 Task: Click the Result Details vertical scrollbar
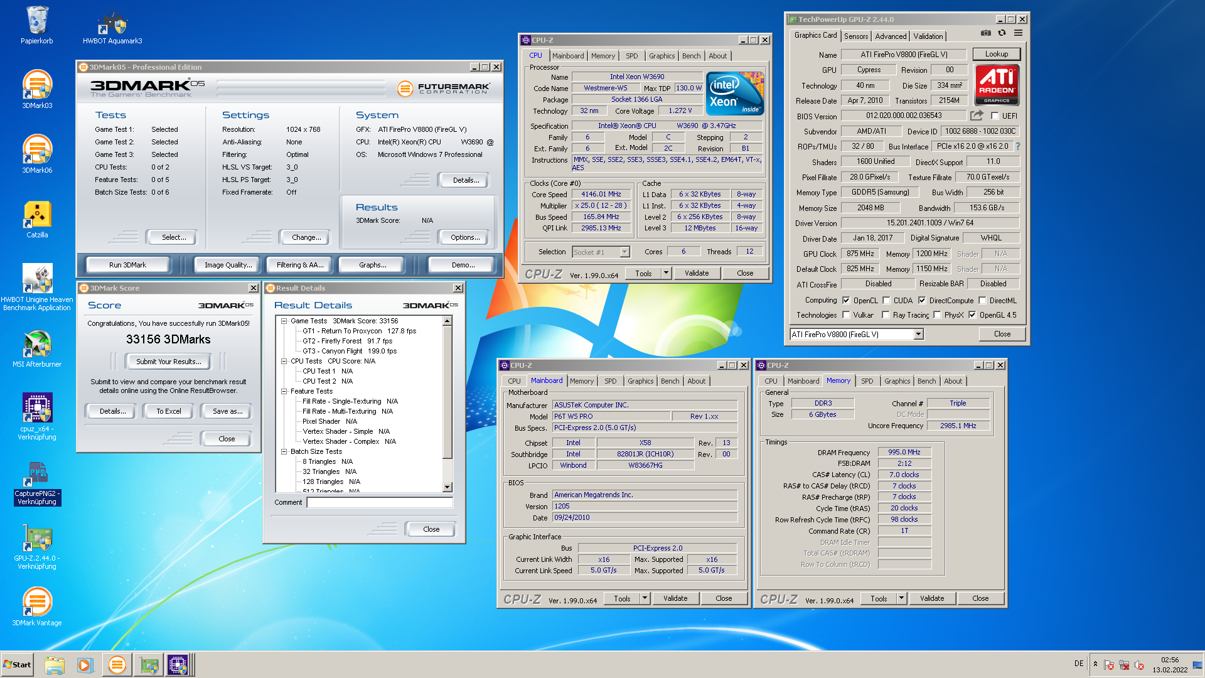click(x=447, y=404)
